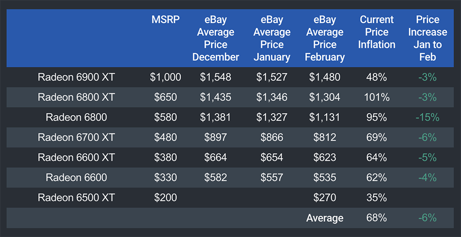Viewport: 461px width, 237px height.
Task: Click the Radeon 6600 XT row label
Action: tap(77, 158)
